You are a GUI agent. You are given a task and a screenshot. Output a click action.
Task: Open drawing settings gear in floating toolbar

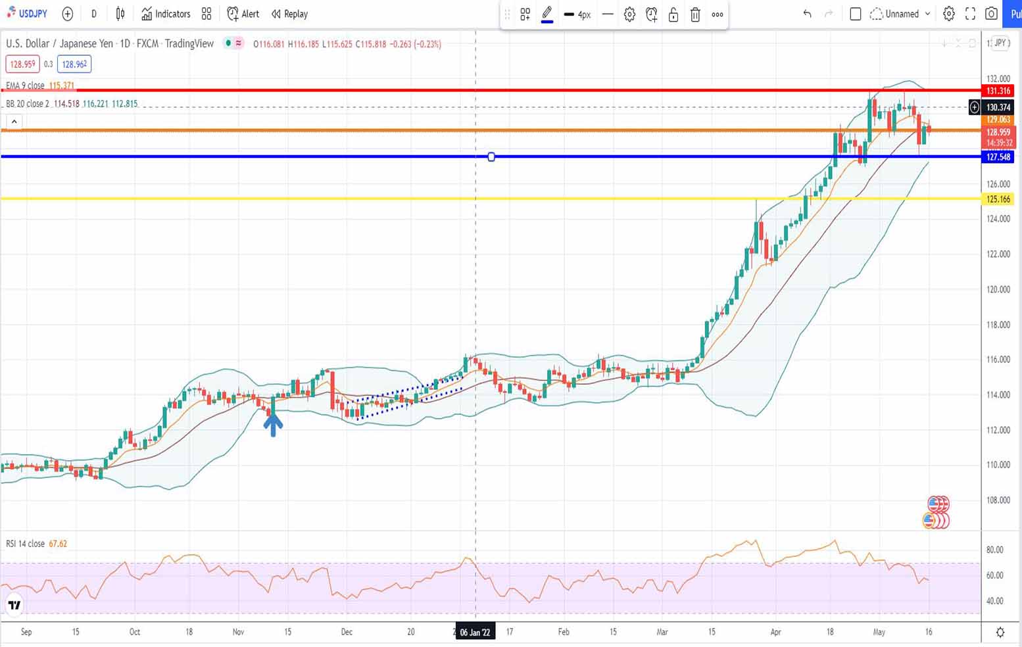[629, 14]
